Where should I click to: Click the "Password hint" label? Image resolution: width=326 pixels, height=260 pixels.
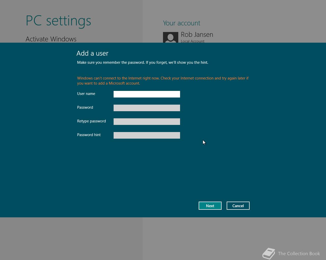click(x=89, y=135)
